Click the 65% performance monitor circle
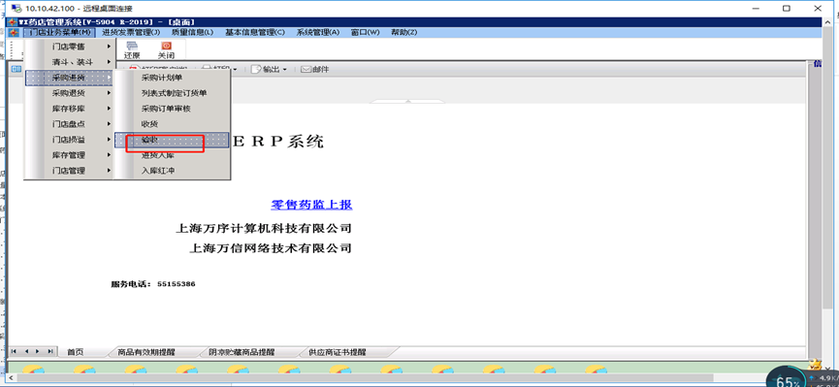The image size is (839, 387). click(787, 378)
